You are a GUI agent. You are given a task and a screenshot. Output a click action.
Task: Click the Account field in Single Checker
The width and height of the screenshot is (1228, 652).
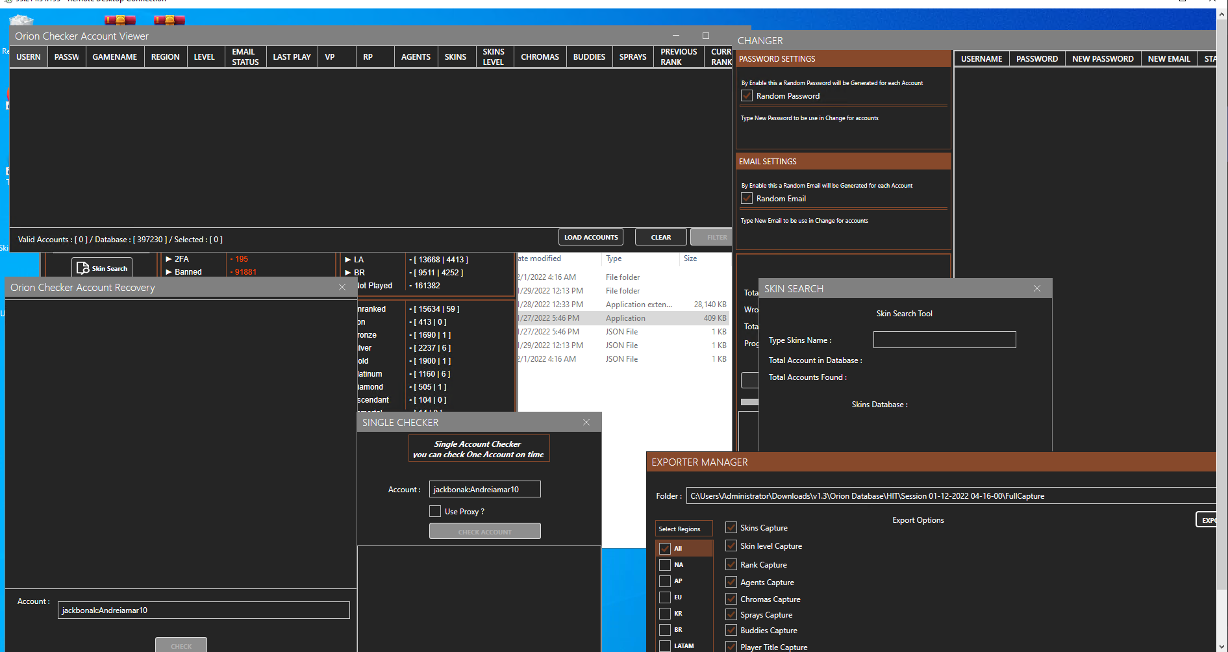[x=484, y=489]
